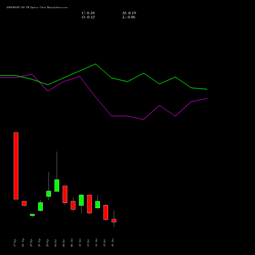Screen dimensions: 255x255
Task: Click the smallest green candlestick near the bottom
Action: 32,215
